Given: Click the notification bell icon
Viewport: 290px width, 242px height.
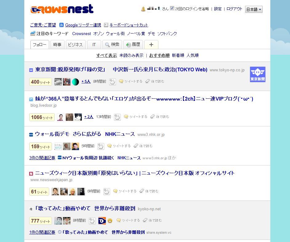Looking at the screenshot, I should pyautogui.click(x=143, y=9).
